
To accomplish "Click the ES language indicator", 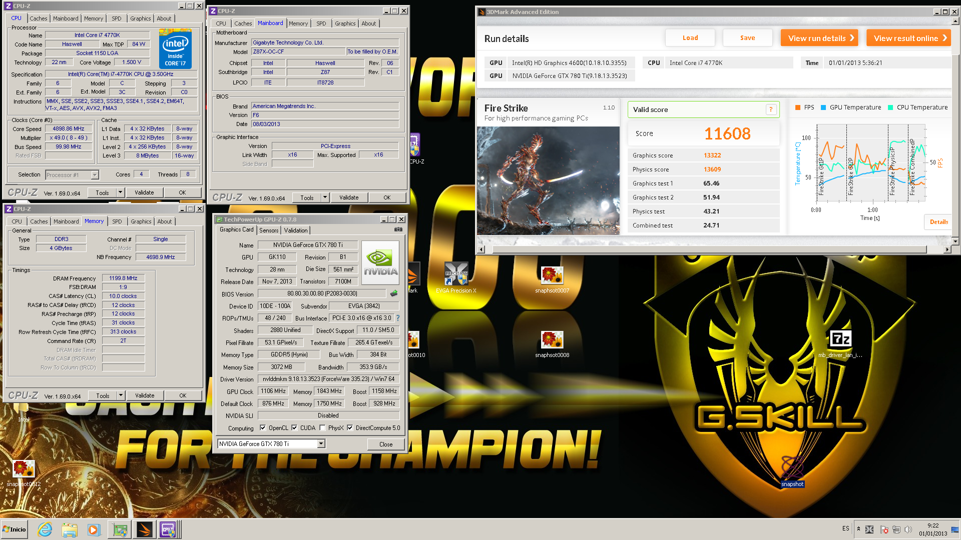I will 846,528.
